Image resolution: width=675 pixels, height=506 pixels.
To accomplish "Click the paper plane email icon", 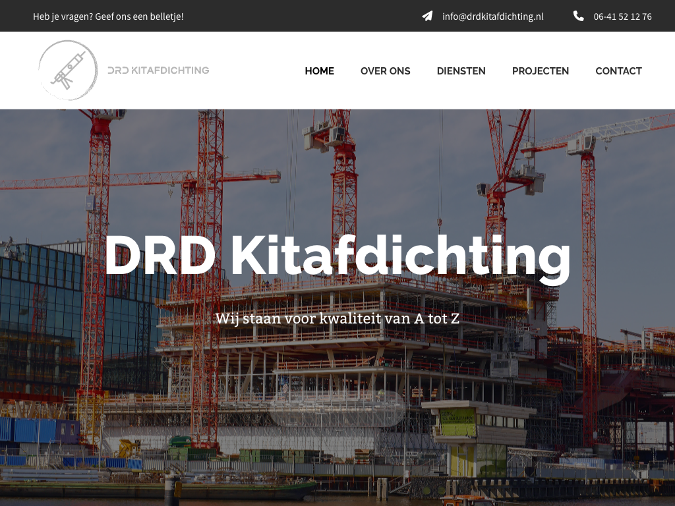I will (x=427, y=16).
